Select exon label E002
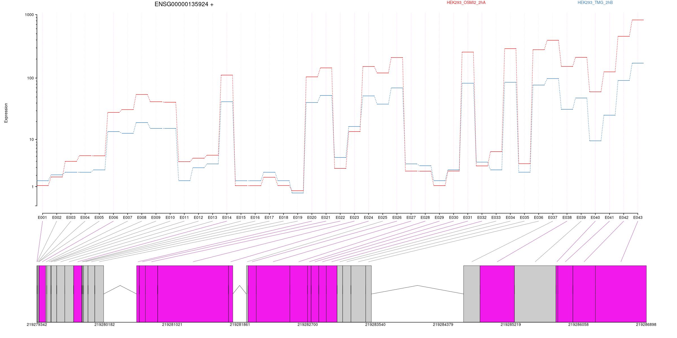677x338 pixels. click(x=57, y=217)
